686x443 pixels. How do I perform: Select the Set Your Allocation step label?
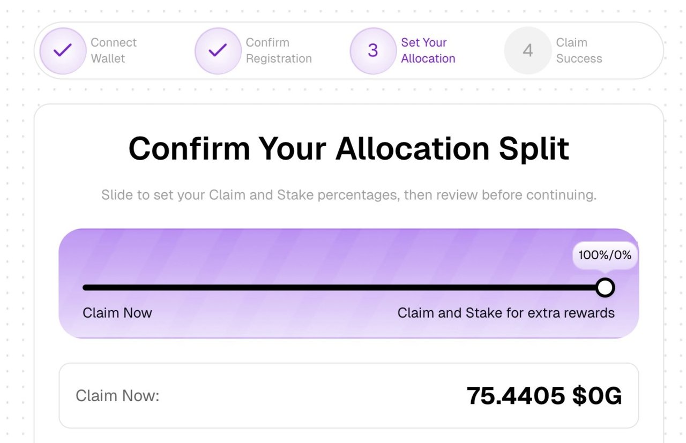[428, 50]
